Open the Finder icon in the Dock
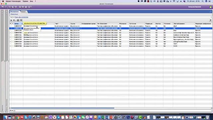This screenshot has width=213, height=120. 5,117
